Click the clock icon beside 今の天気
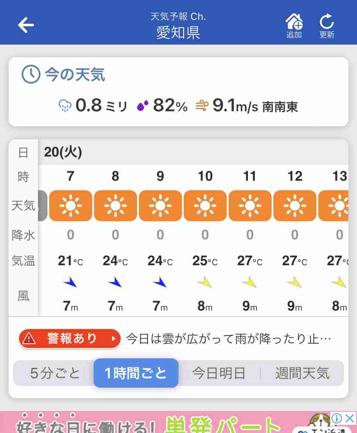The image size is (357, 433). click(31, 74)
